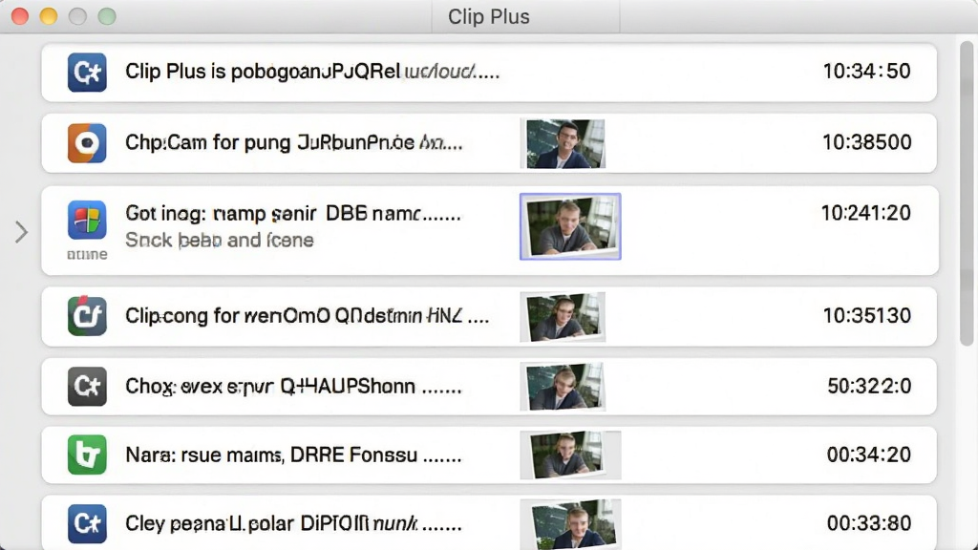Click the four-color window icon beside 'Got inog'
Image resolution: width=978 pixels, height=550 pixels.
87,221
